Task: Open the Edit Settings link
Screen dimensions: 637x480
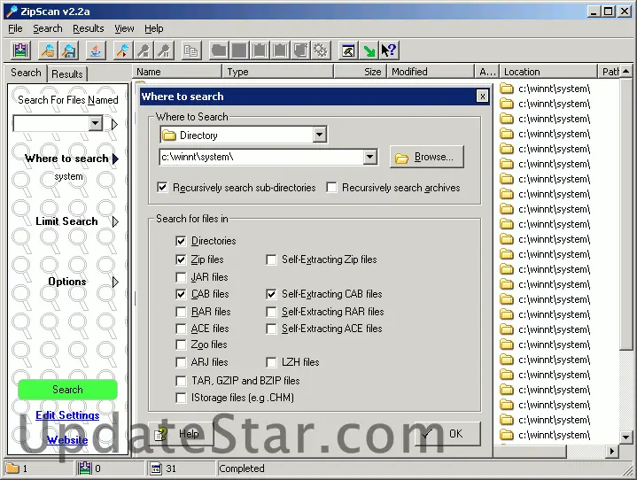Action: pos(67,415)
